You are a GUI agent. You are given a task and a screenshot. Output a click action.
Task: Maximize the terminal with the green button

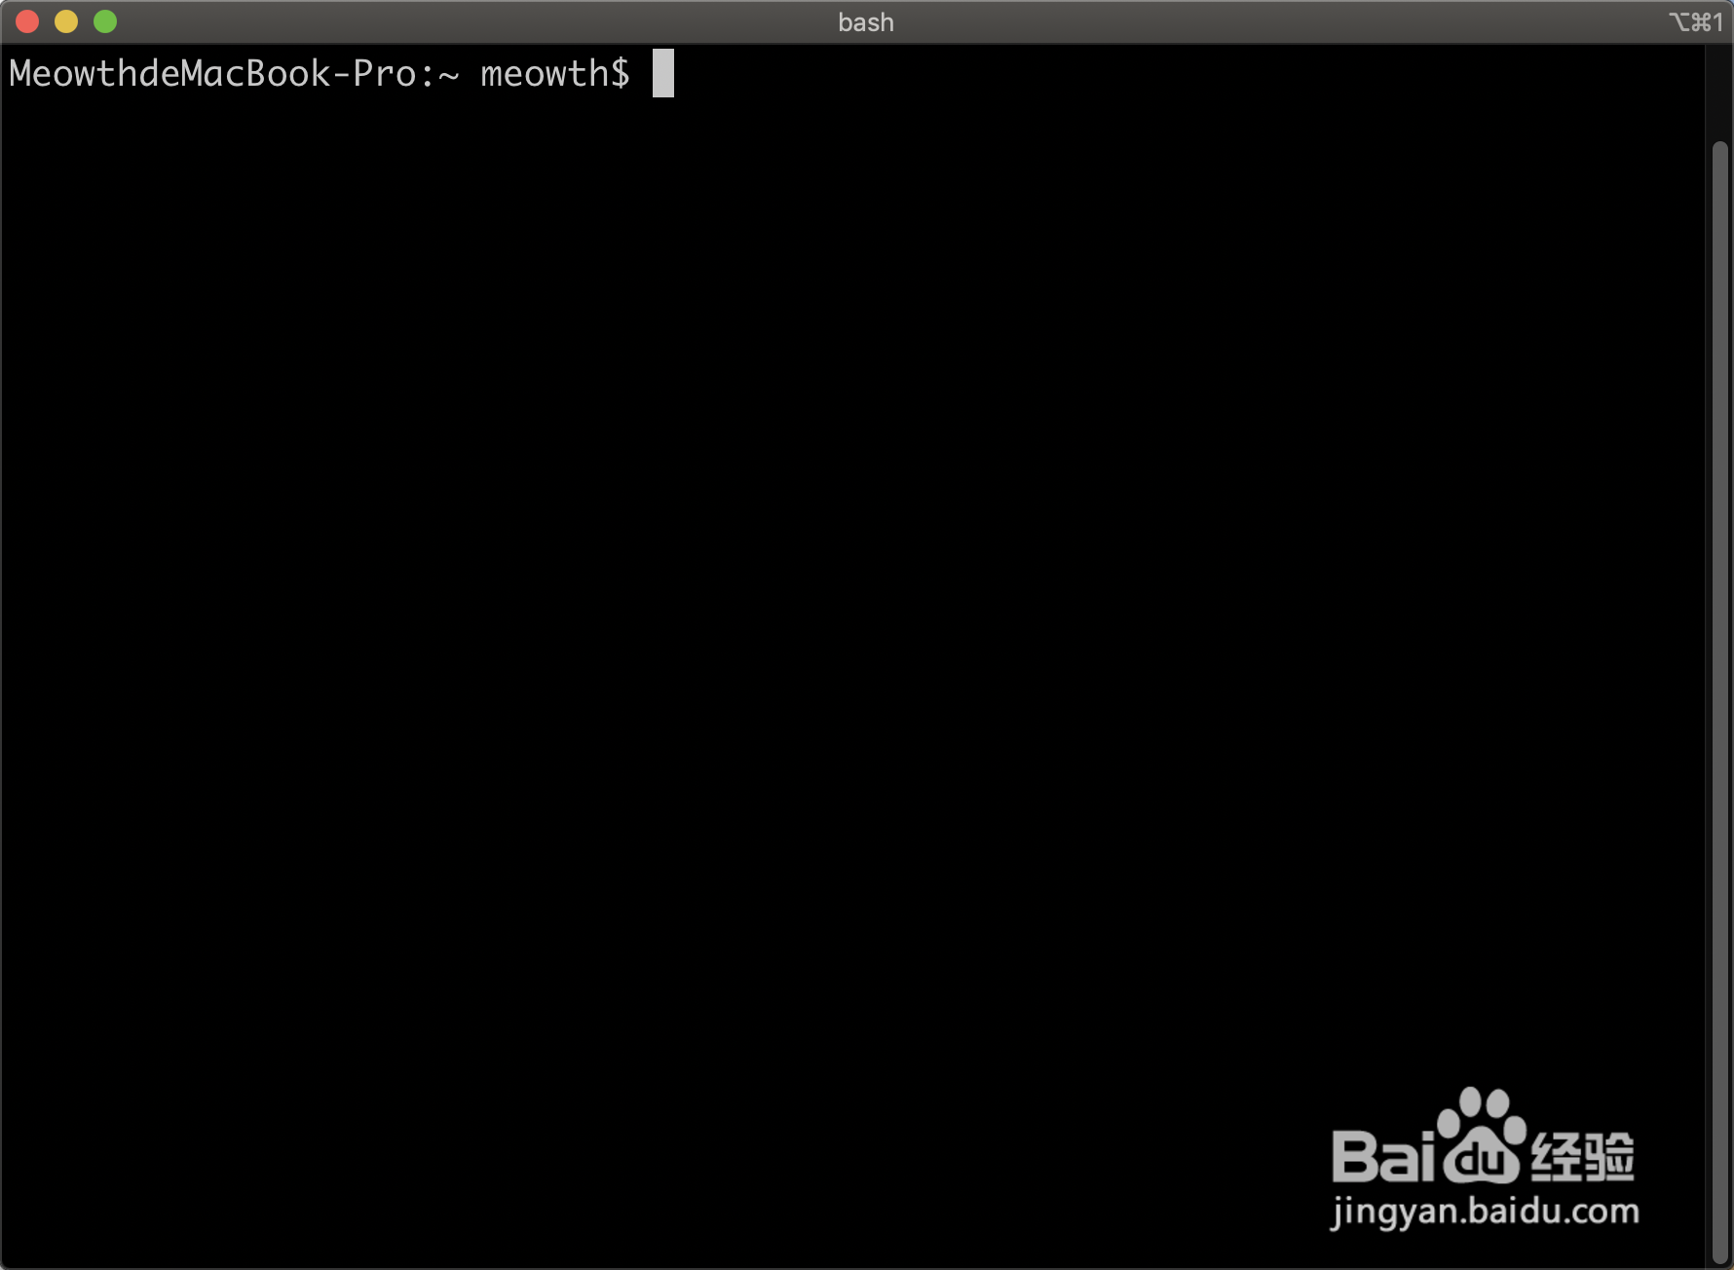tap(105, 21)
